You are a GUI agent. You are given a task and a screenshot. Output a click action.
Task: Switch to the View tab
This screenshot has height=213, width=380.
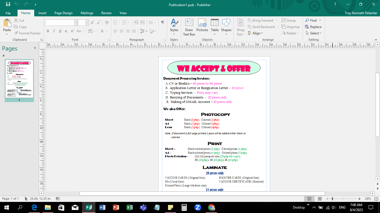click(123, 13)
